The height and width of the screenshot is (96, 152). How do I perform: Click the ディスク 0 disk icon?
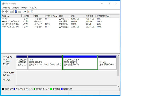[4, 57]
